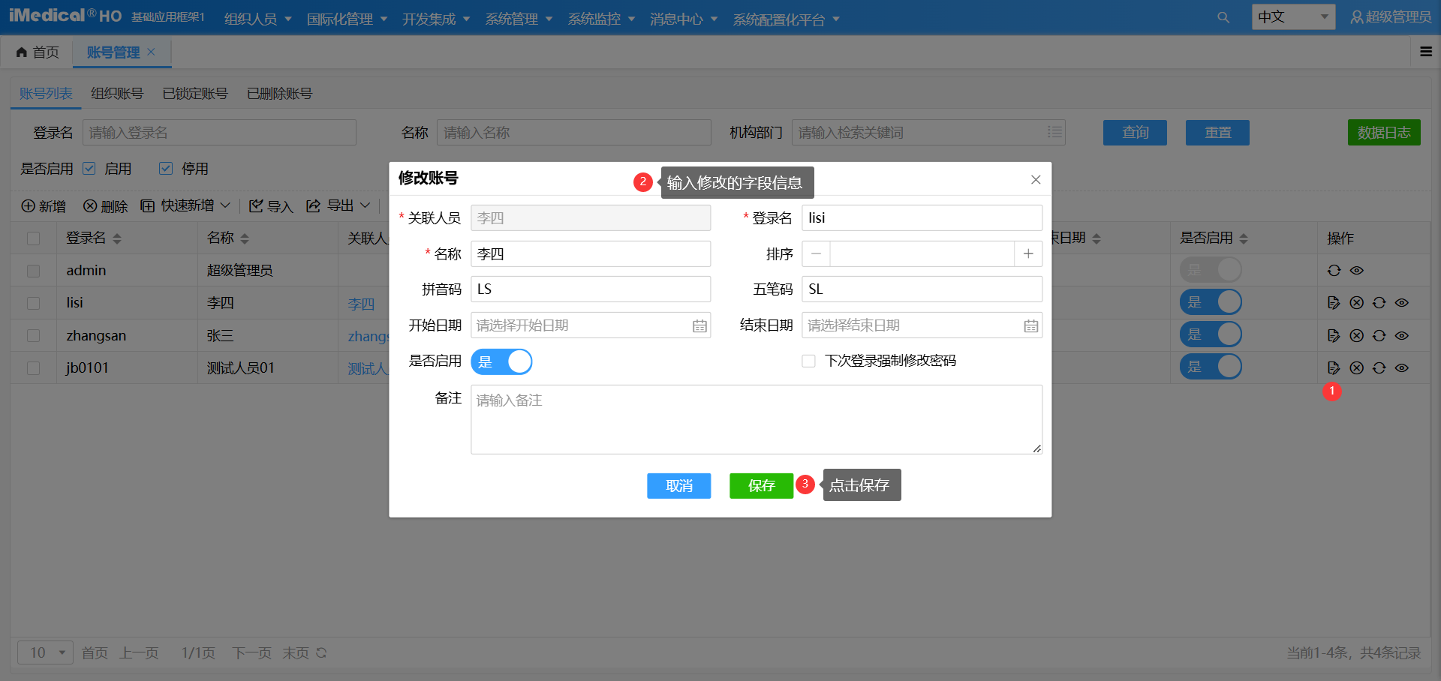Expand the 消息中心 menu
Image resolution: width=1441 pixels, height=681 pixels.
coord(684,19)
